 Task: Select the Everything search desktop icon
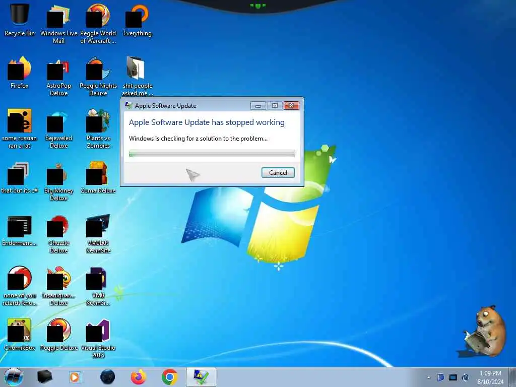click(x=137, y=20)
